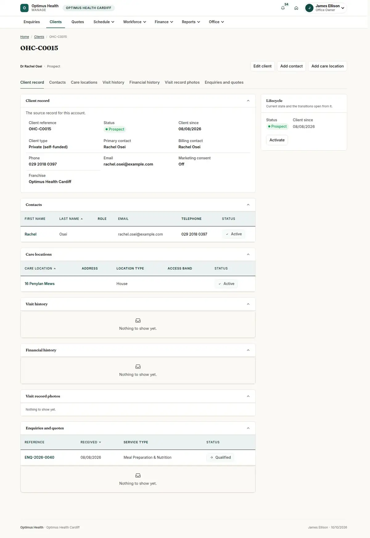Viewport: 370px width, 538px height.
Task: Collapse the Care locations panel
Action: [x=248, y=254]
